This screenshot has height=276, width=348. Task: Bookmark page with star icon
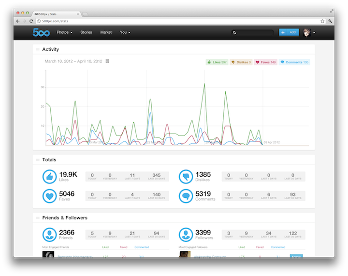pyautogui.click(x=322, y=21)
